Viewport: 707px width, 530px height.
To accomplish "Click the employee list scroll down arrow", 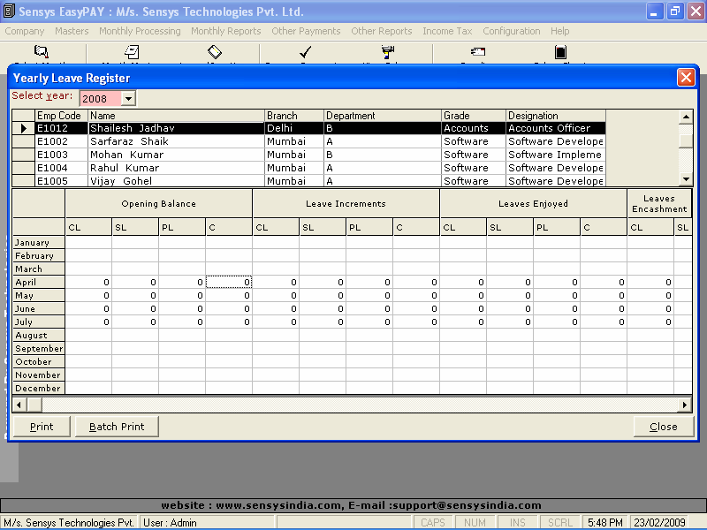I will 686,179.
